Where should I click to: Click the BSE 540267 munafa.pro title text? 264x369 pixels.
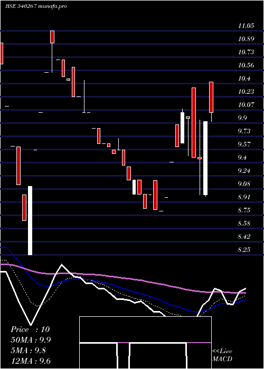36,6
